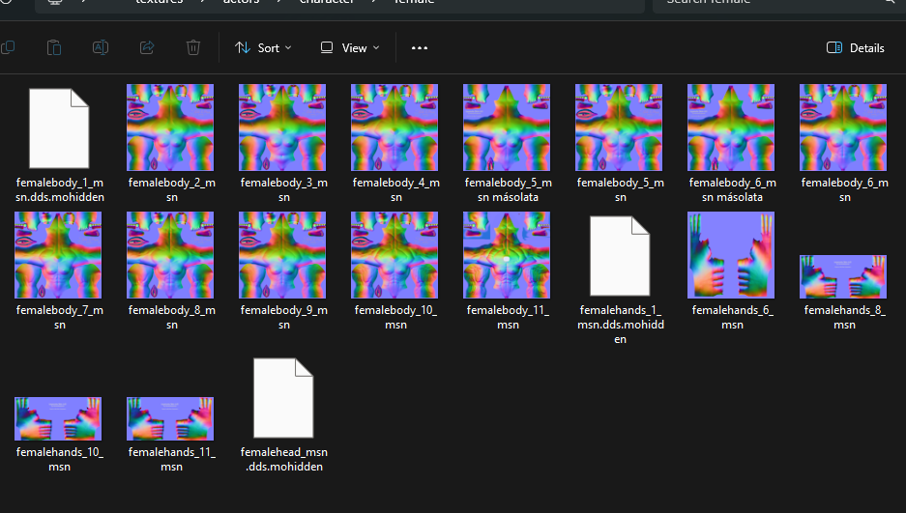The height and width of the screenshot is (513, 906).
Task: Select blank file icon femalebody_1_msn.dds.mohidden
Action: (x=59, y=128)
